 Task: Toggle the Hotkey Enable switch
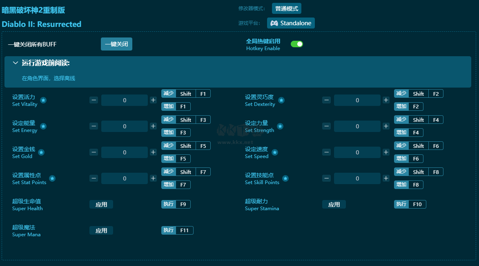296,44
